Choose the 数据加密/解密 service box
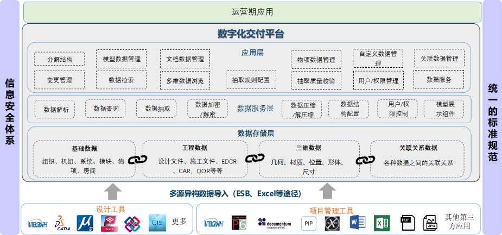Screen dimensions: 502x235 coord(207,109)
